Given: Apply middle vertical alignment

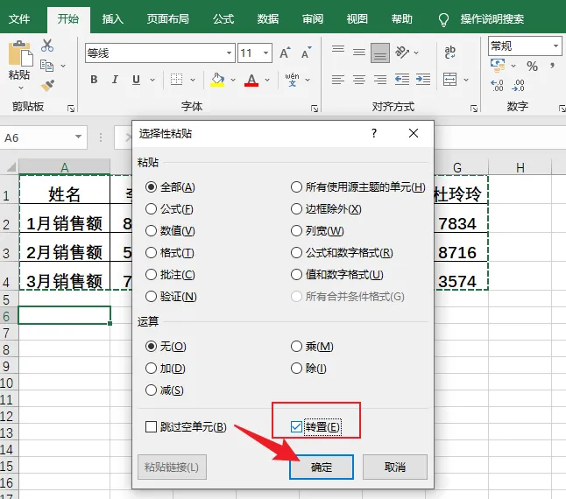Looking at the screenshot, I should pos(359,53).
